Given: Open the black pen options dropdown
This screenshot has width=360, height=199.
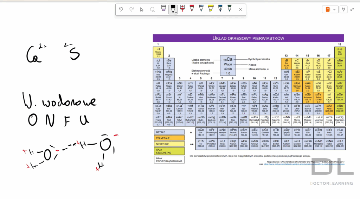Looking at the screenshot, I should (176, 12).
